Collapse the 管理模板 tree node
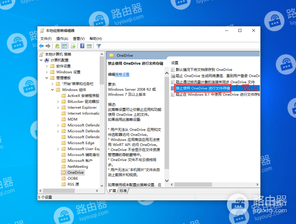The image size is (296, 224). [x=47, y=78]
